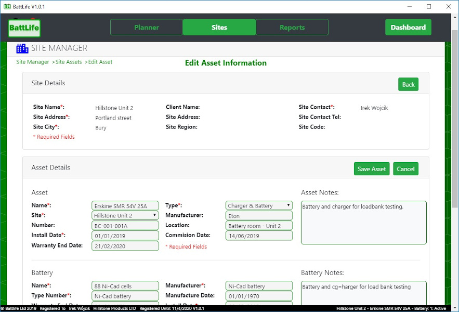Click the asset Name input field
The image size is (459, 312).
point(125,205)
